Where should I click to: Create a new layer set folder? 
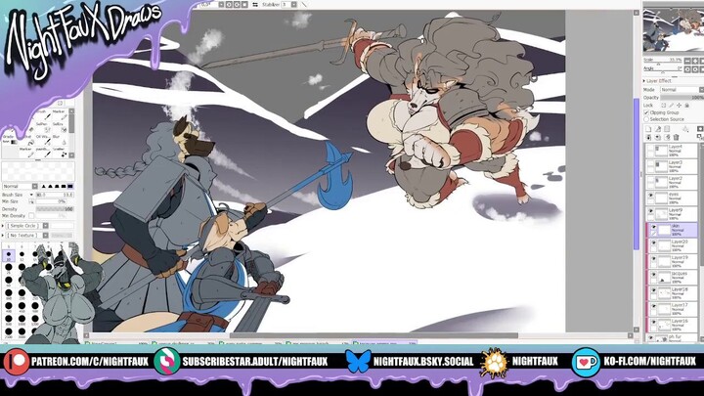click(667, 129)
